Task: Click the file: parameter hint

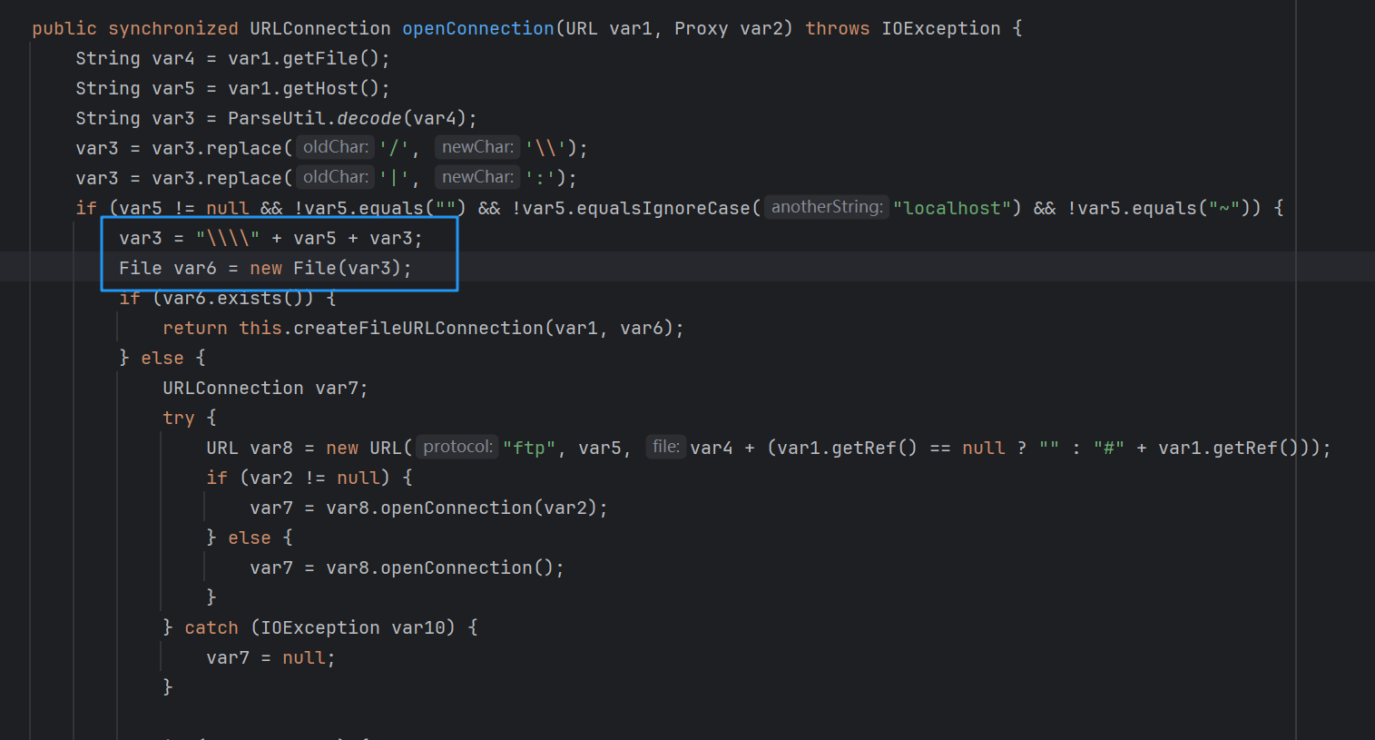Action: click(665, 447)
